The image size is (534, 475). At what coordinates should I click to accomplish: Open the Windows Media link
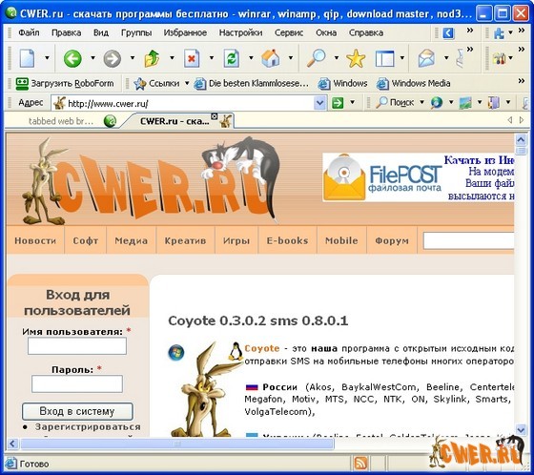[x=414, y=84]
